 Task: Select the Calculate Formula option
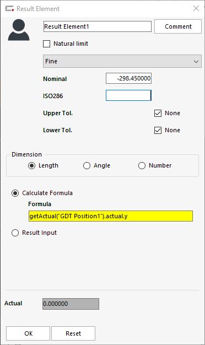[15, 193]
